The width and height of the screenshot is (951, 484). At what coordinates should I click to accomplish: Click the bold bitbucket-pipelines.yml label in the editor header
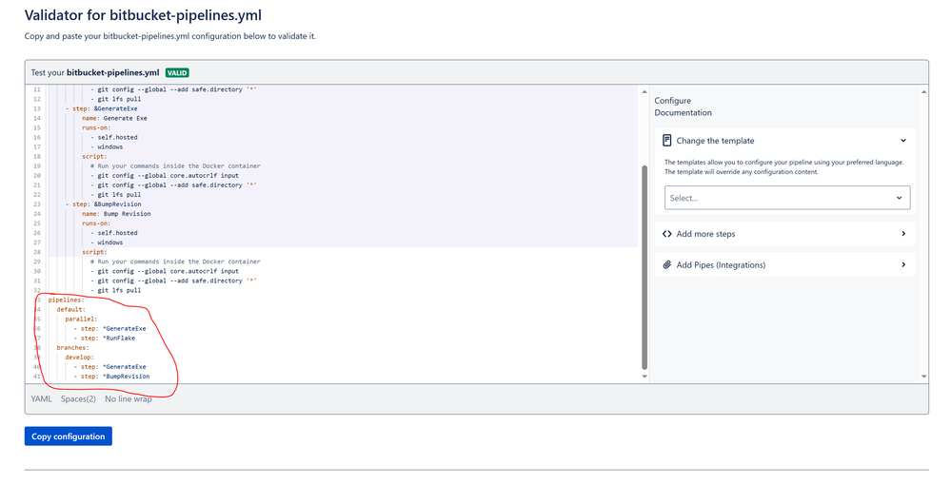113,72
